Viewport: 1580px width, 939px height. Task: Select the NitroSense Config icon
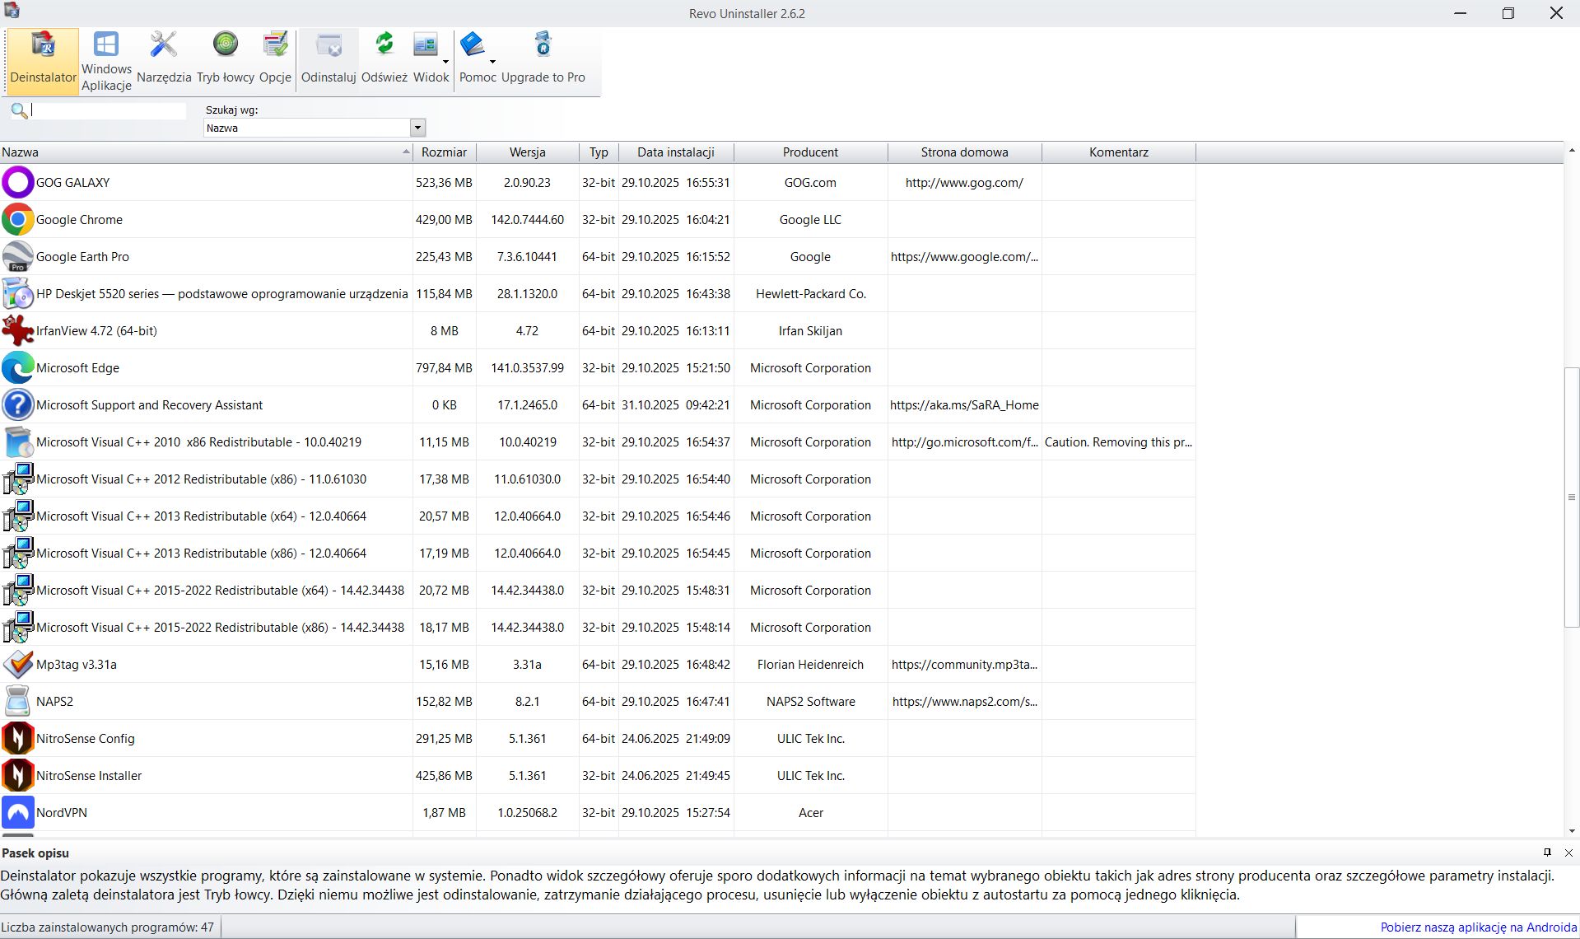(x=17, y=739)
